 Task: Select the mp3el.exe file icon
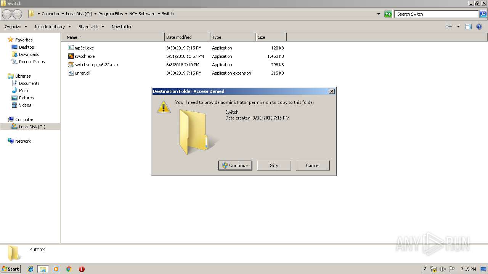point(71,48)
